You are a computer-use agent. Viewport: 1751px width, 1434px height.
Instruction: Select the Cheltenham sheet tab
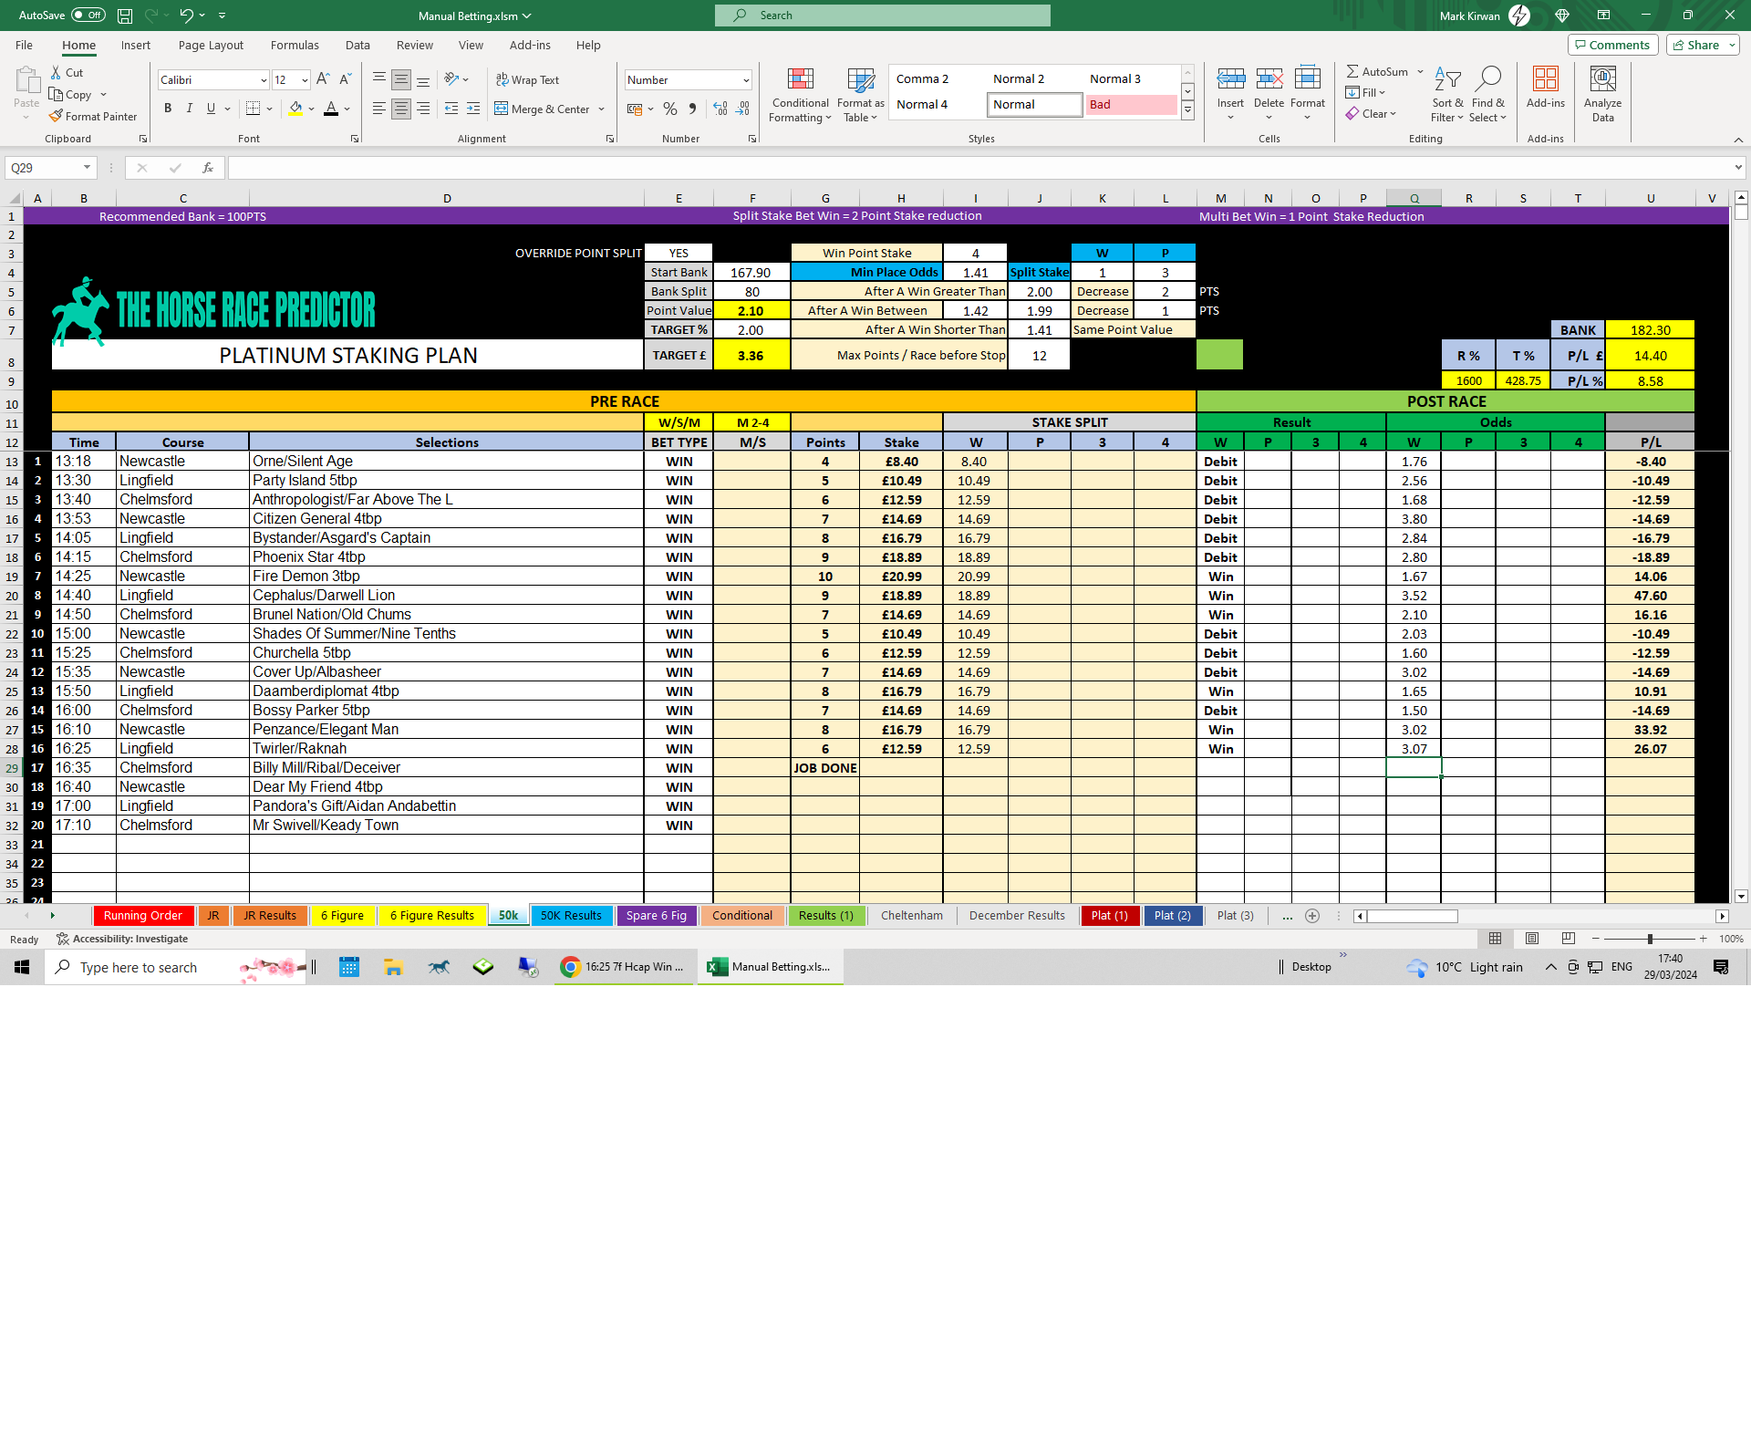click(912, 916)
